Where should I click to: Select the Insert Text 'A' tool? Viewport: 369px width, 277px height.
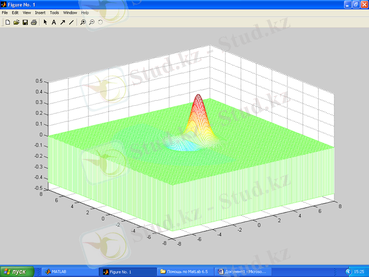(x=54, y=22)
